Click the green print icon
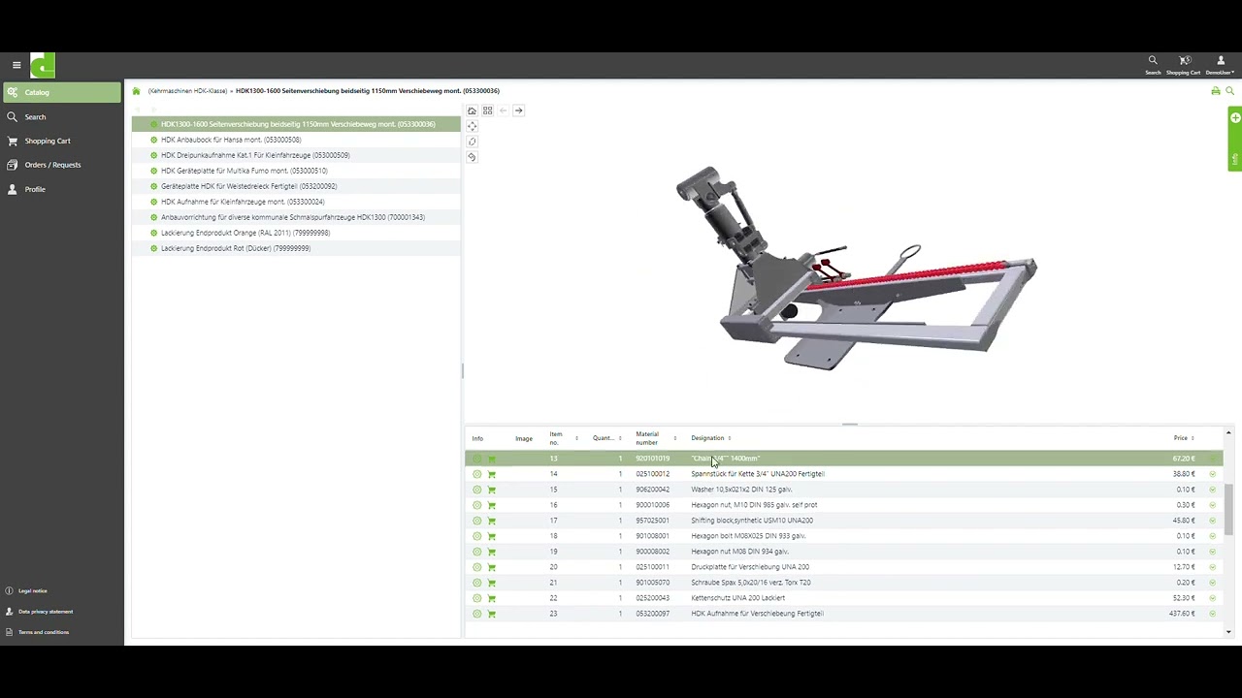Screen dimensions: 1242x698 pyautogui.click(x=1216, y=91)
